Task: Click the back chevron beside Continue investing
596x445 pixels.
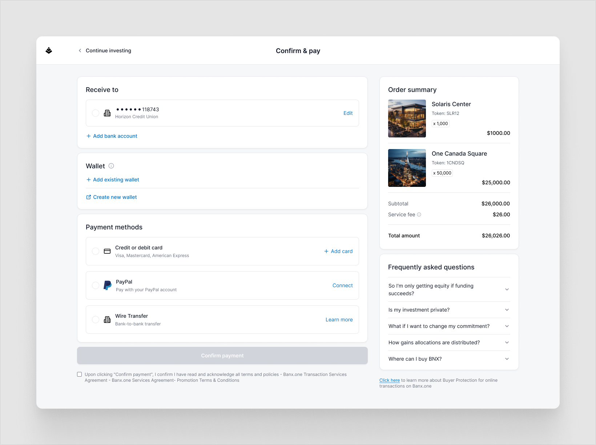Action: tap(80, 51)
